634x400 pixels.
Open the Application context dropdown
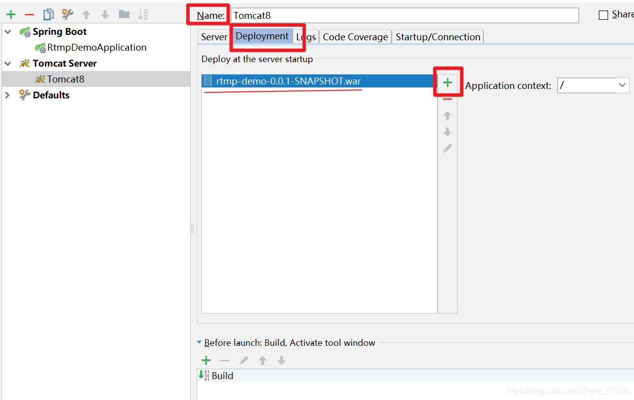(x=622, y=85)
